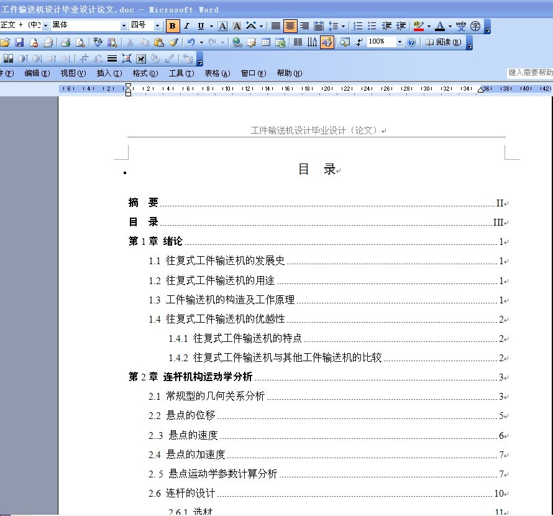The width and height of the screenshot is (553, 516).
Task: Toggle Bullets list
Action: [x=372, y=25]
